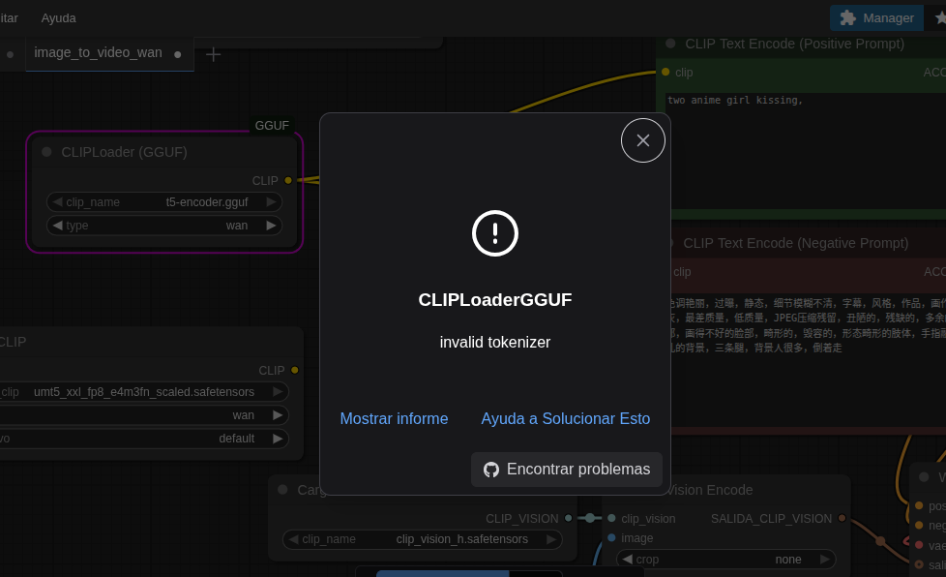Click the Encontrar problemas GitHub button
The height and width of the screenshot is (577, 946).
[x=567, y=469]
